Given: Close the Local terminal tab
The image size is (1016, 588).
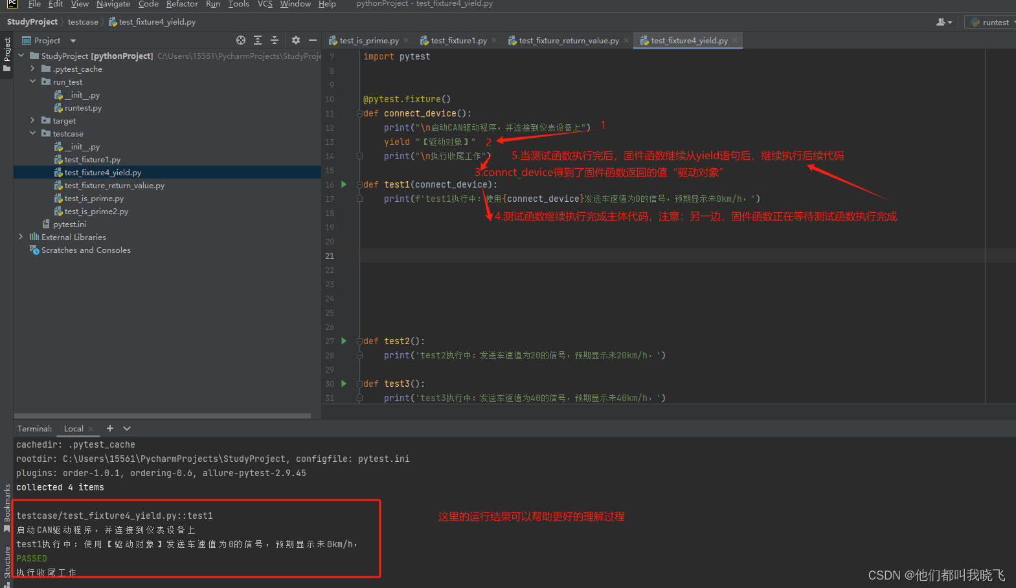Looking at the screenshot, I should [x=91, y=429].
